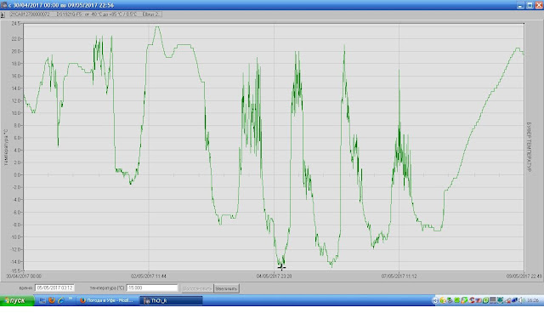
Task: Expand the quick launch overflow chevron
Action: [71, 299]
